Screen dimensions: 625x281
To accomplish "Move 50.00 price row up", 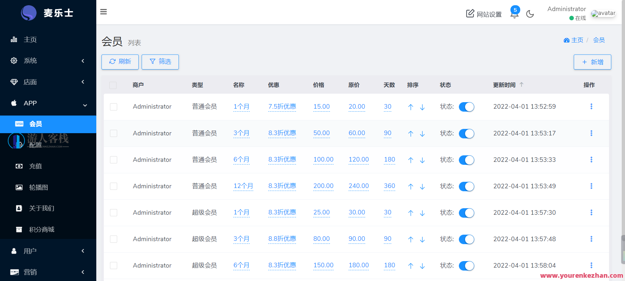I will 411,133.
